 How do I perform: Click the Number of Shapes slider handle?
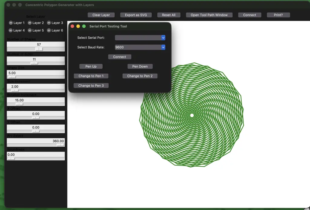(39, 49)
